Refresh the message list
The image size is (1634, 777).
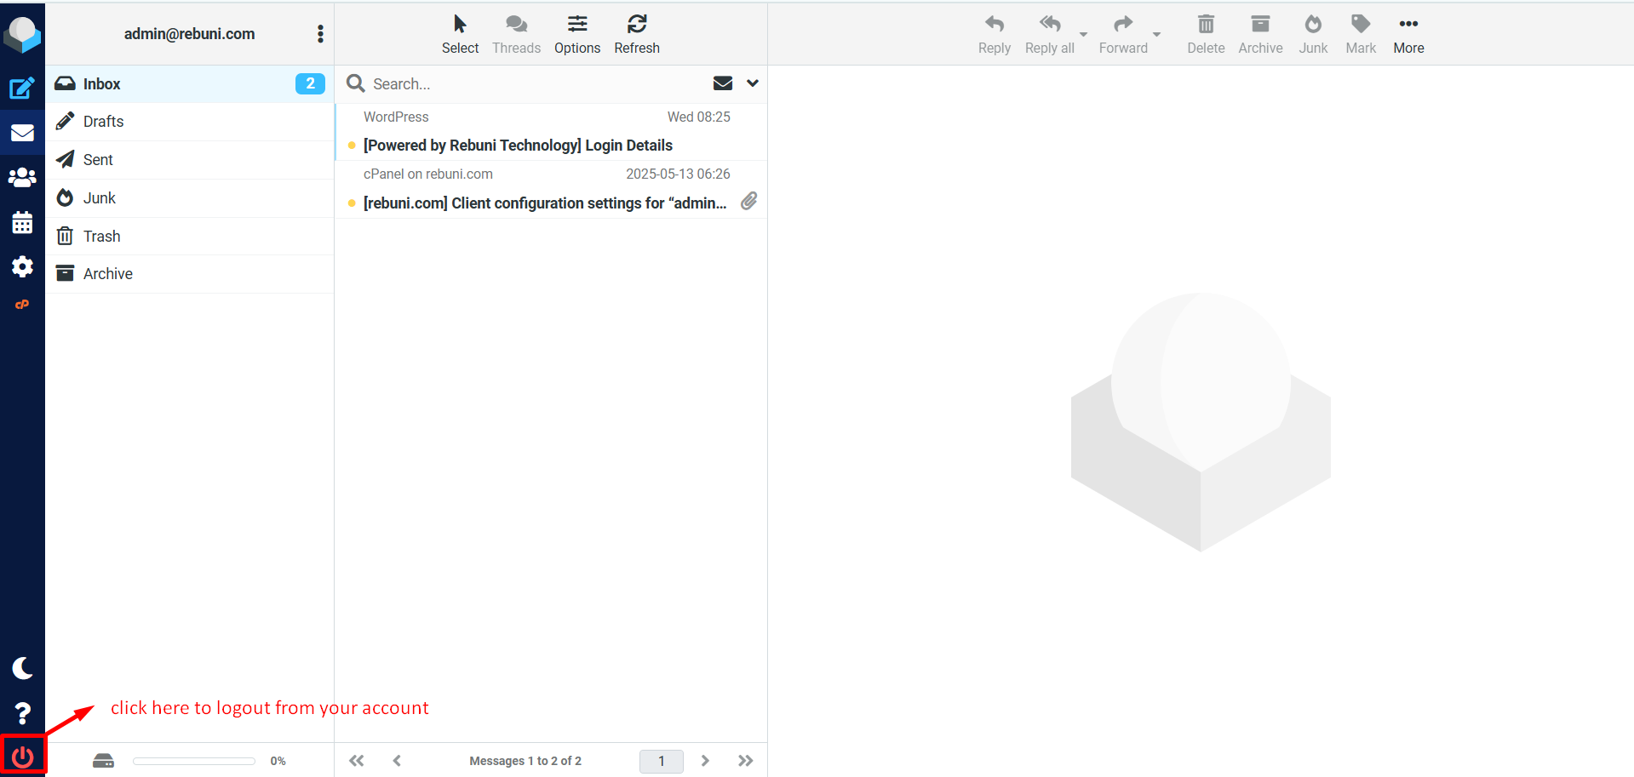pos(636,34)
